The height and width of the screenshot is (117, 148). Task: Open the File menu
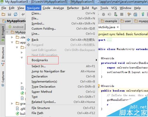pos(4,8)
